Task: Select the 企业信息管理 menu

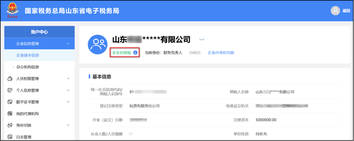Action: (40, 44)
